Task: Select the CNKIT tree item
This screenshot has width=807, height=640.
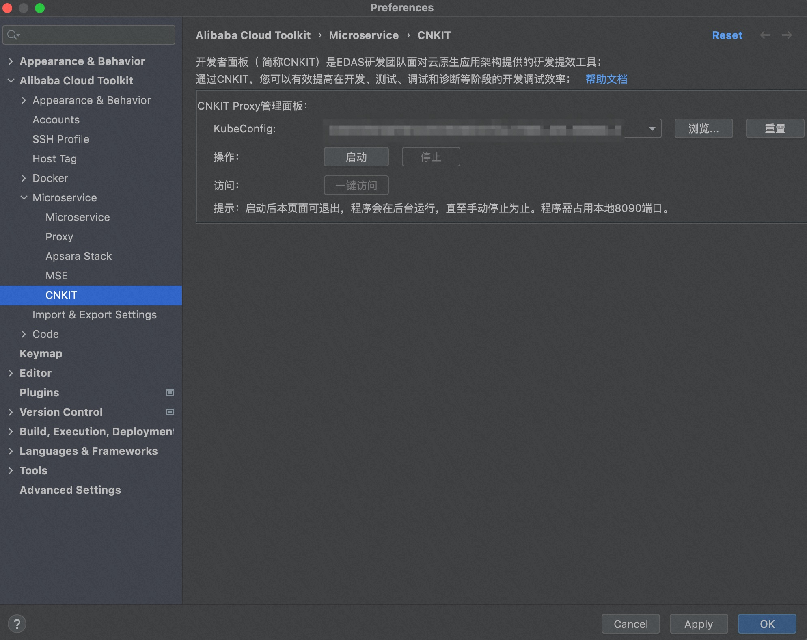Action: point(91,295)
